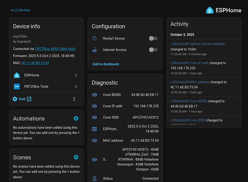Open L2Kitchen09 Conn IP addr activity link
Image resolution: width=248 pixels, height=182 pixels.
pyautogui.click(x=190, y=63)
